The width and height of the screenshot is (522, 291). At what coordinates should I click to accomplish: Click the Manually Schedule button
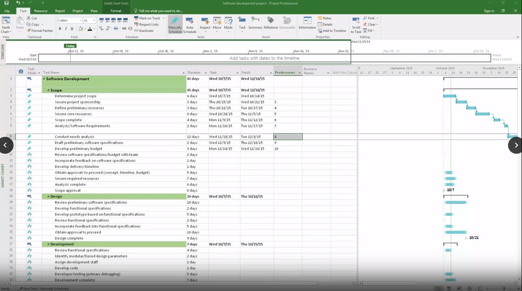coord(175,24)
